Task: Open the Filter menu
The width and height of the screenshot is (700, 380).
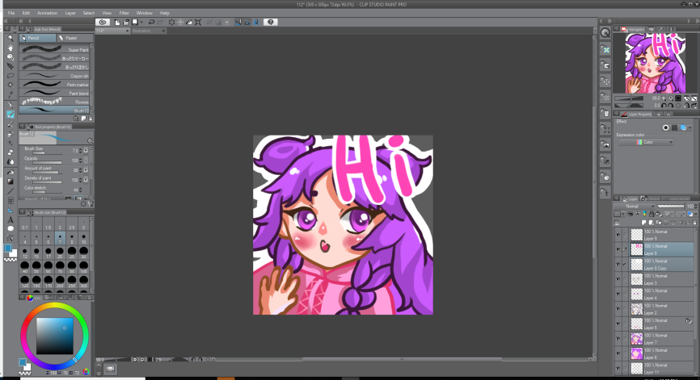Action: tap(124, 13)
